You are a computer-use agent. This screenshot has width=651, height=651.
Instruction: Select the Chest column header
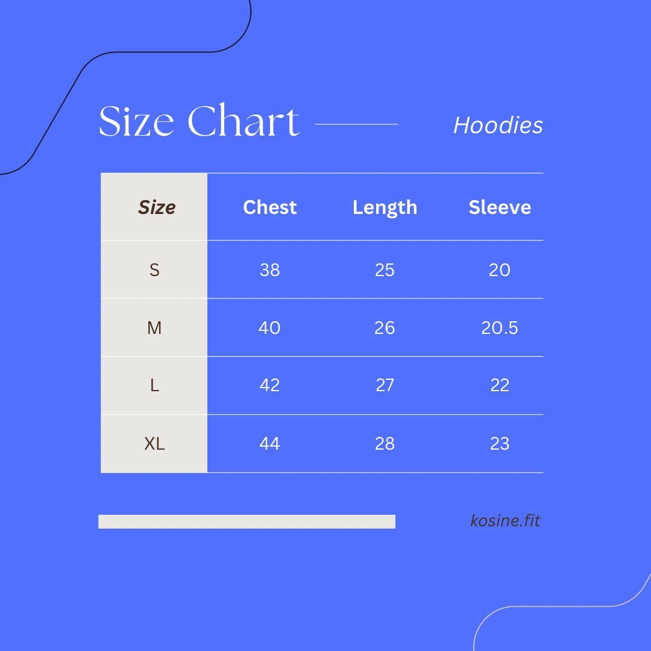pyautogui.click(x=269, y=207)
